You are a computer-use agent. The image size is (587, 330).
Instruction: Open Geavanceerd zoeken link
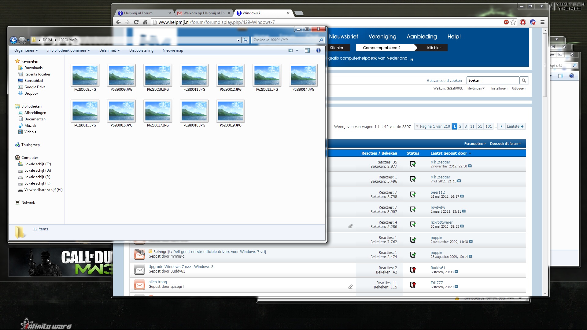pyautogui.click(x=444, y=81)
